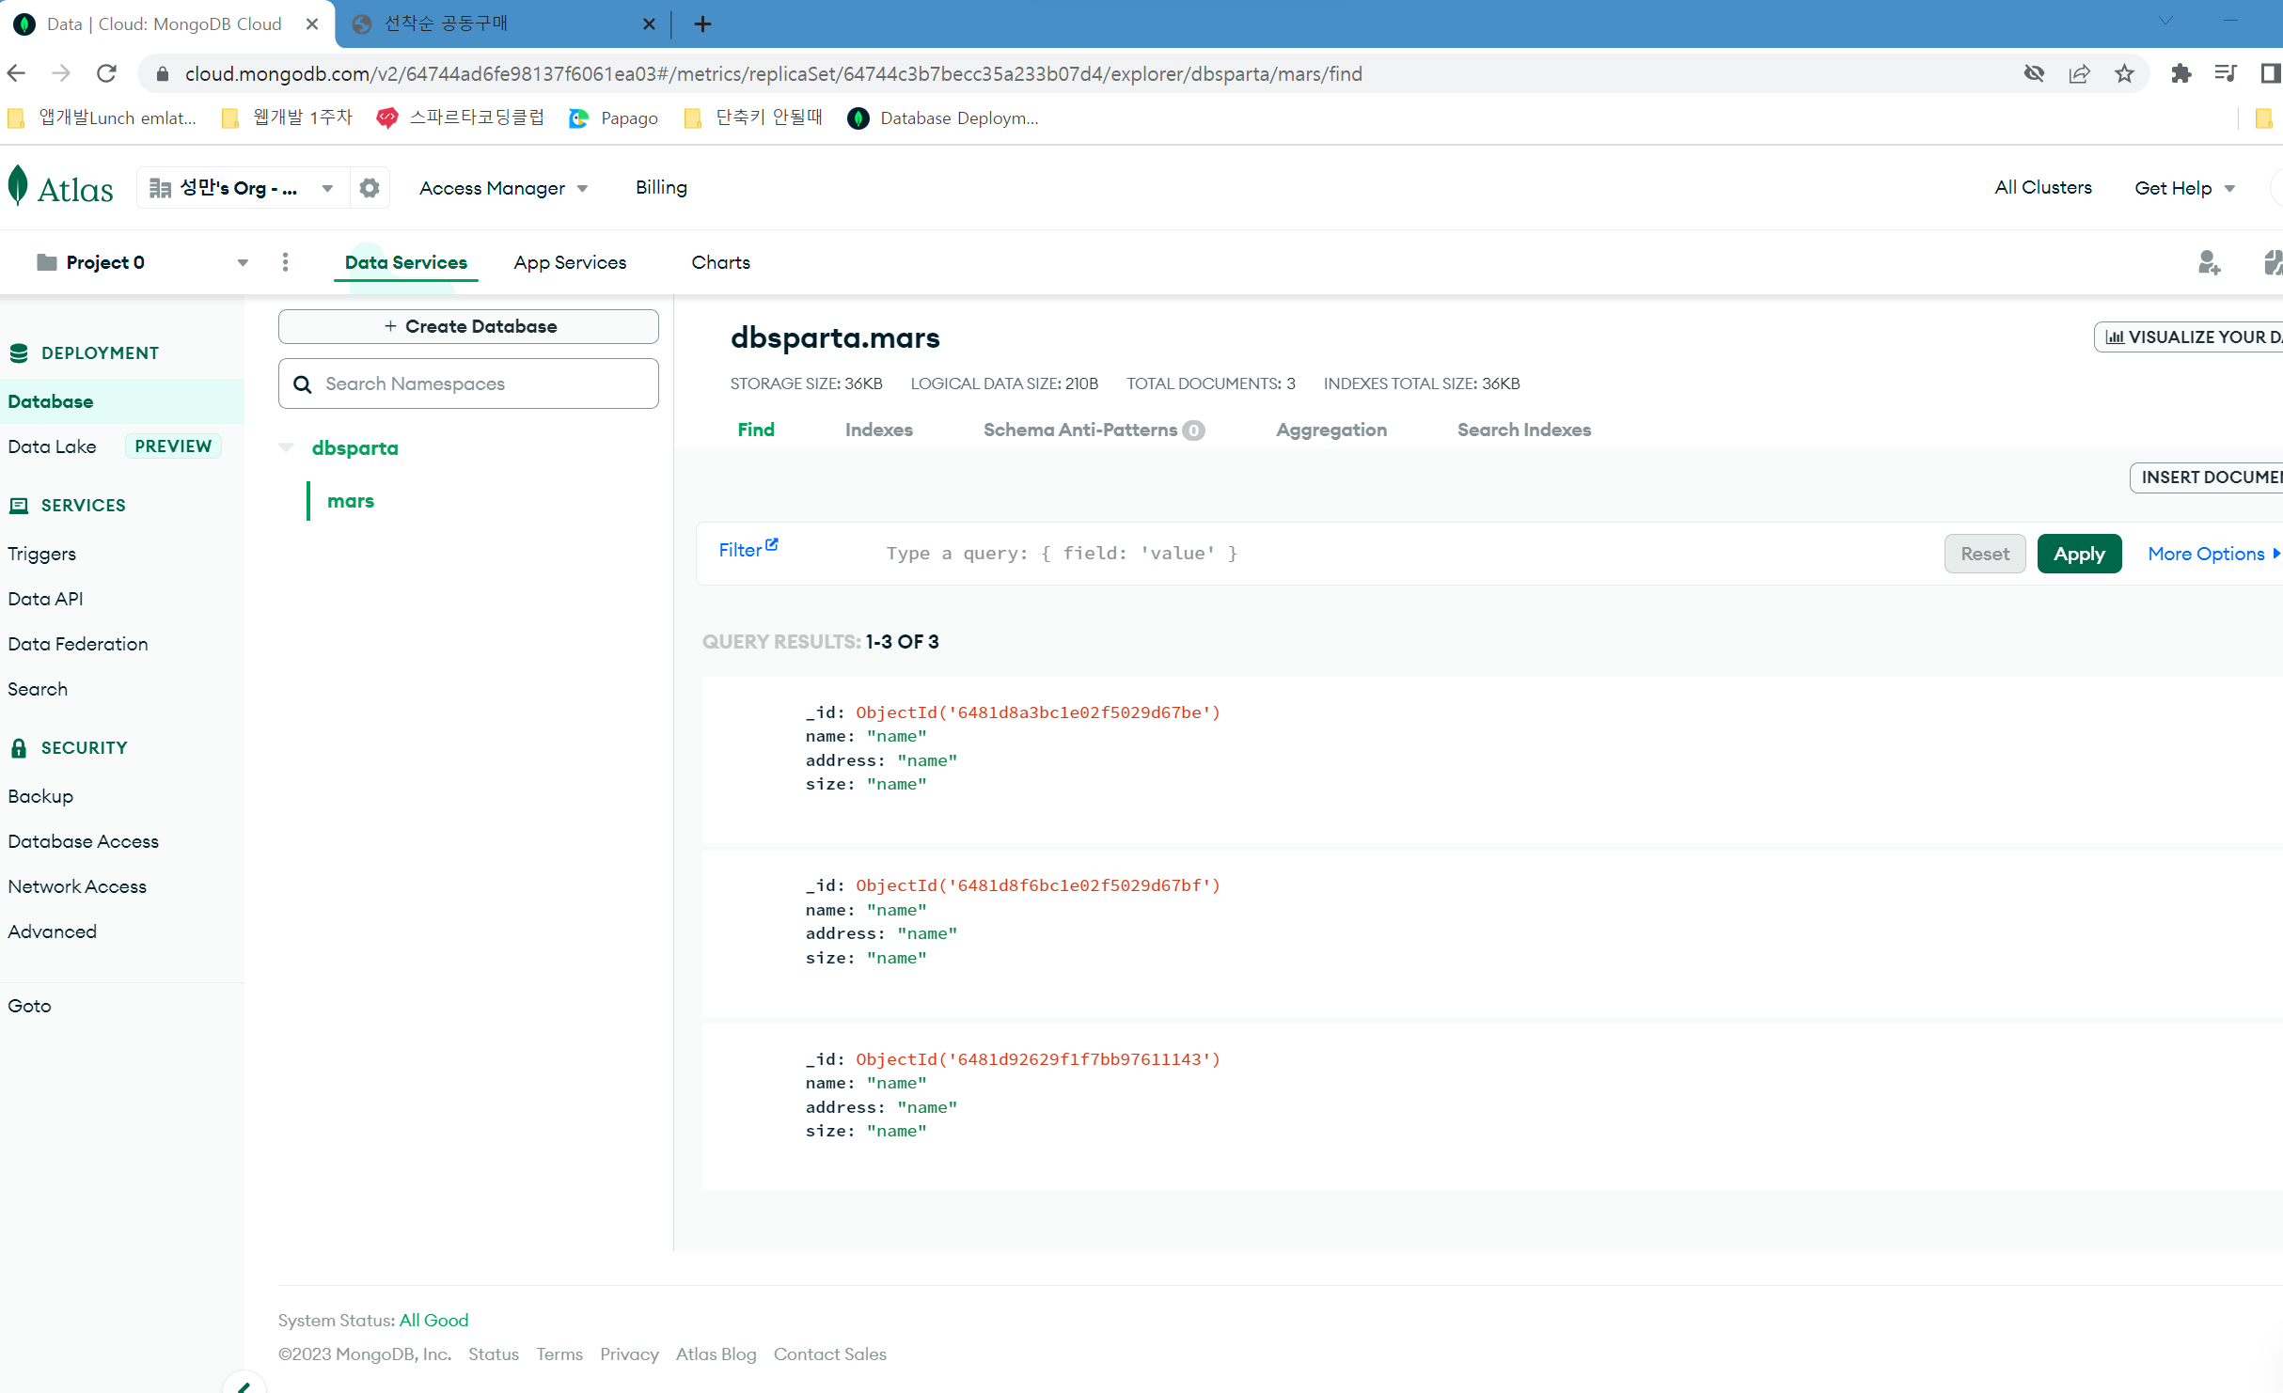
Task: Select the Find tab
Action: [x=756, y=430]
